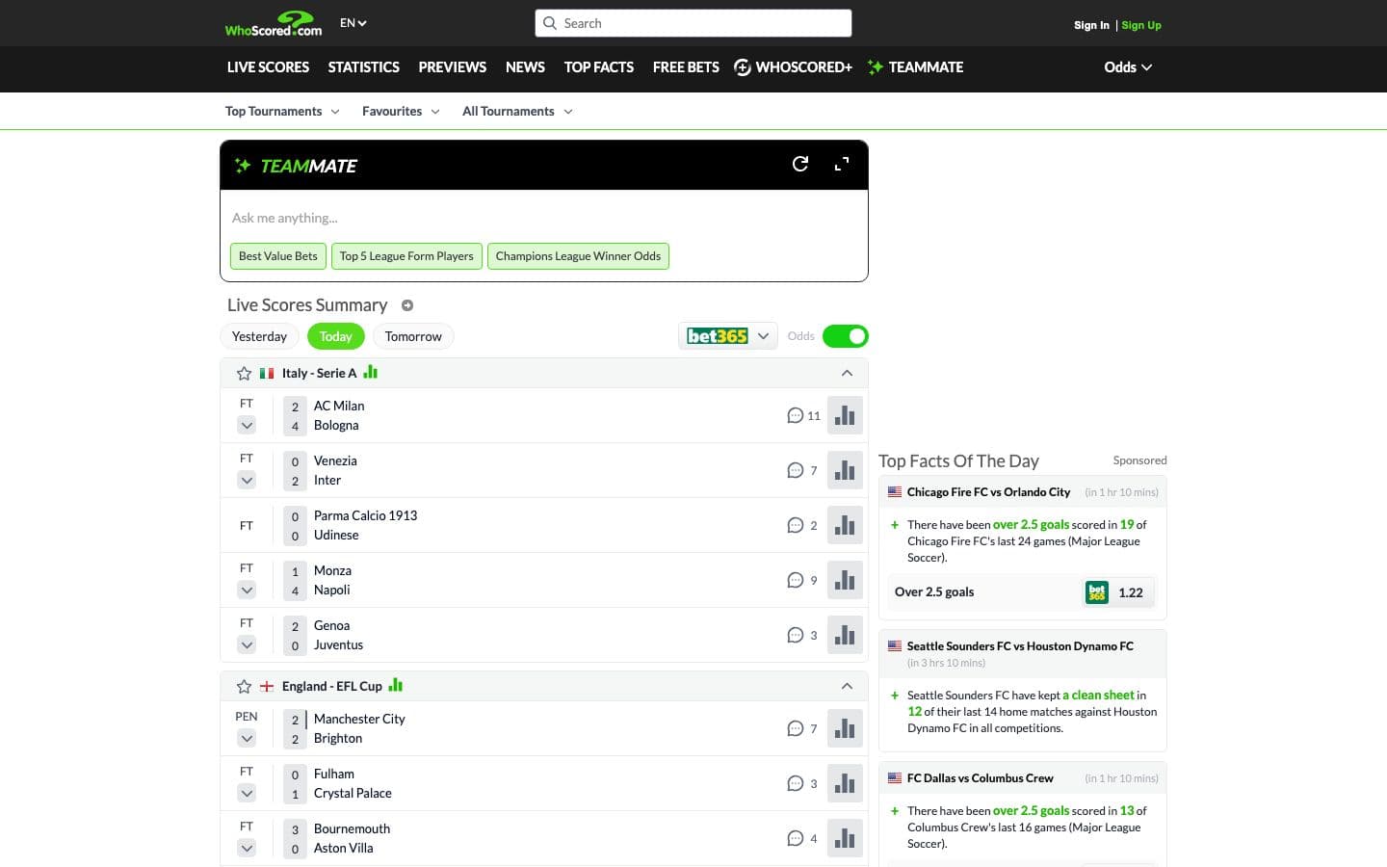
Task: Expand the Favourites menu
Action: point(401,112)
